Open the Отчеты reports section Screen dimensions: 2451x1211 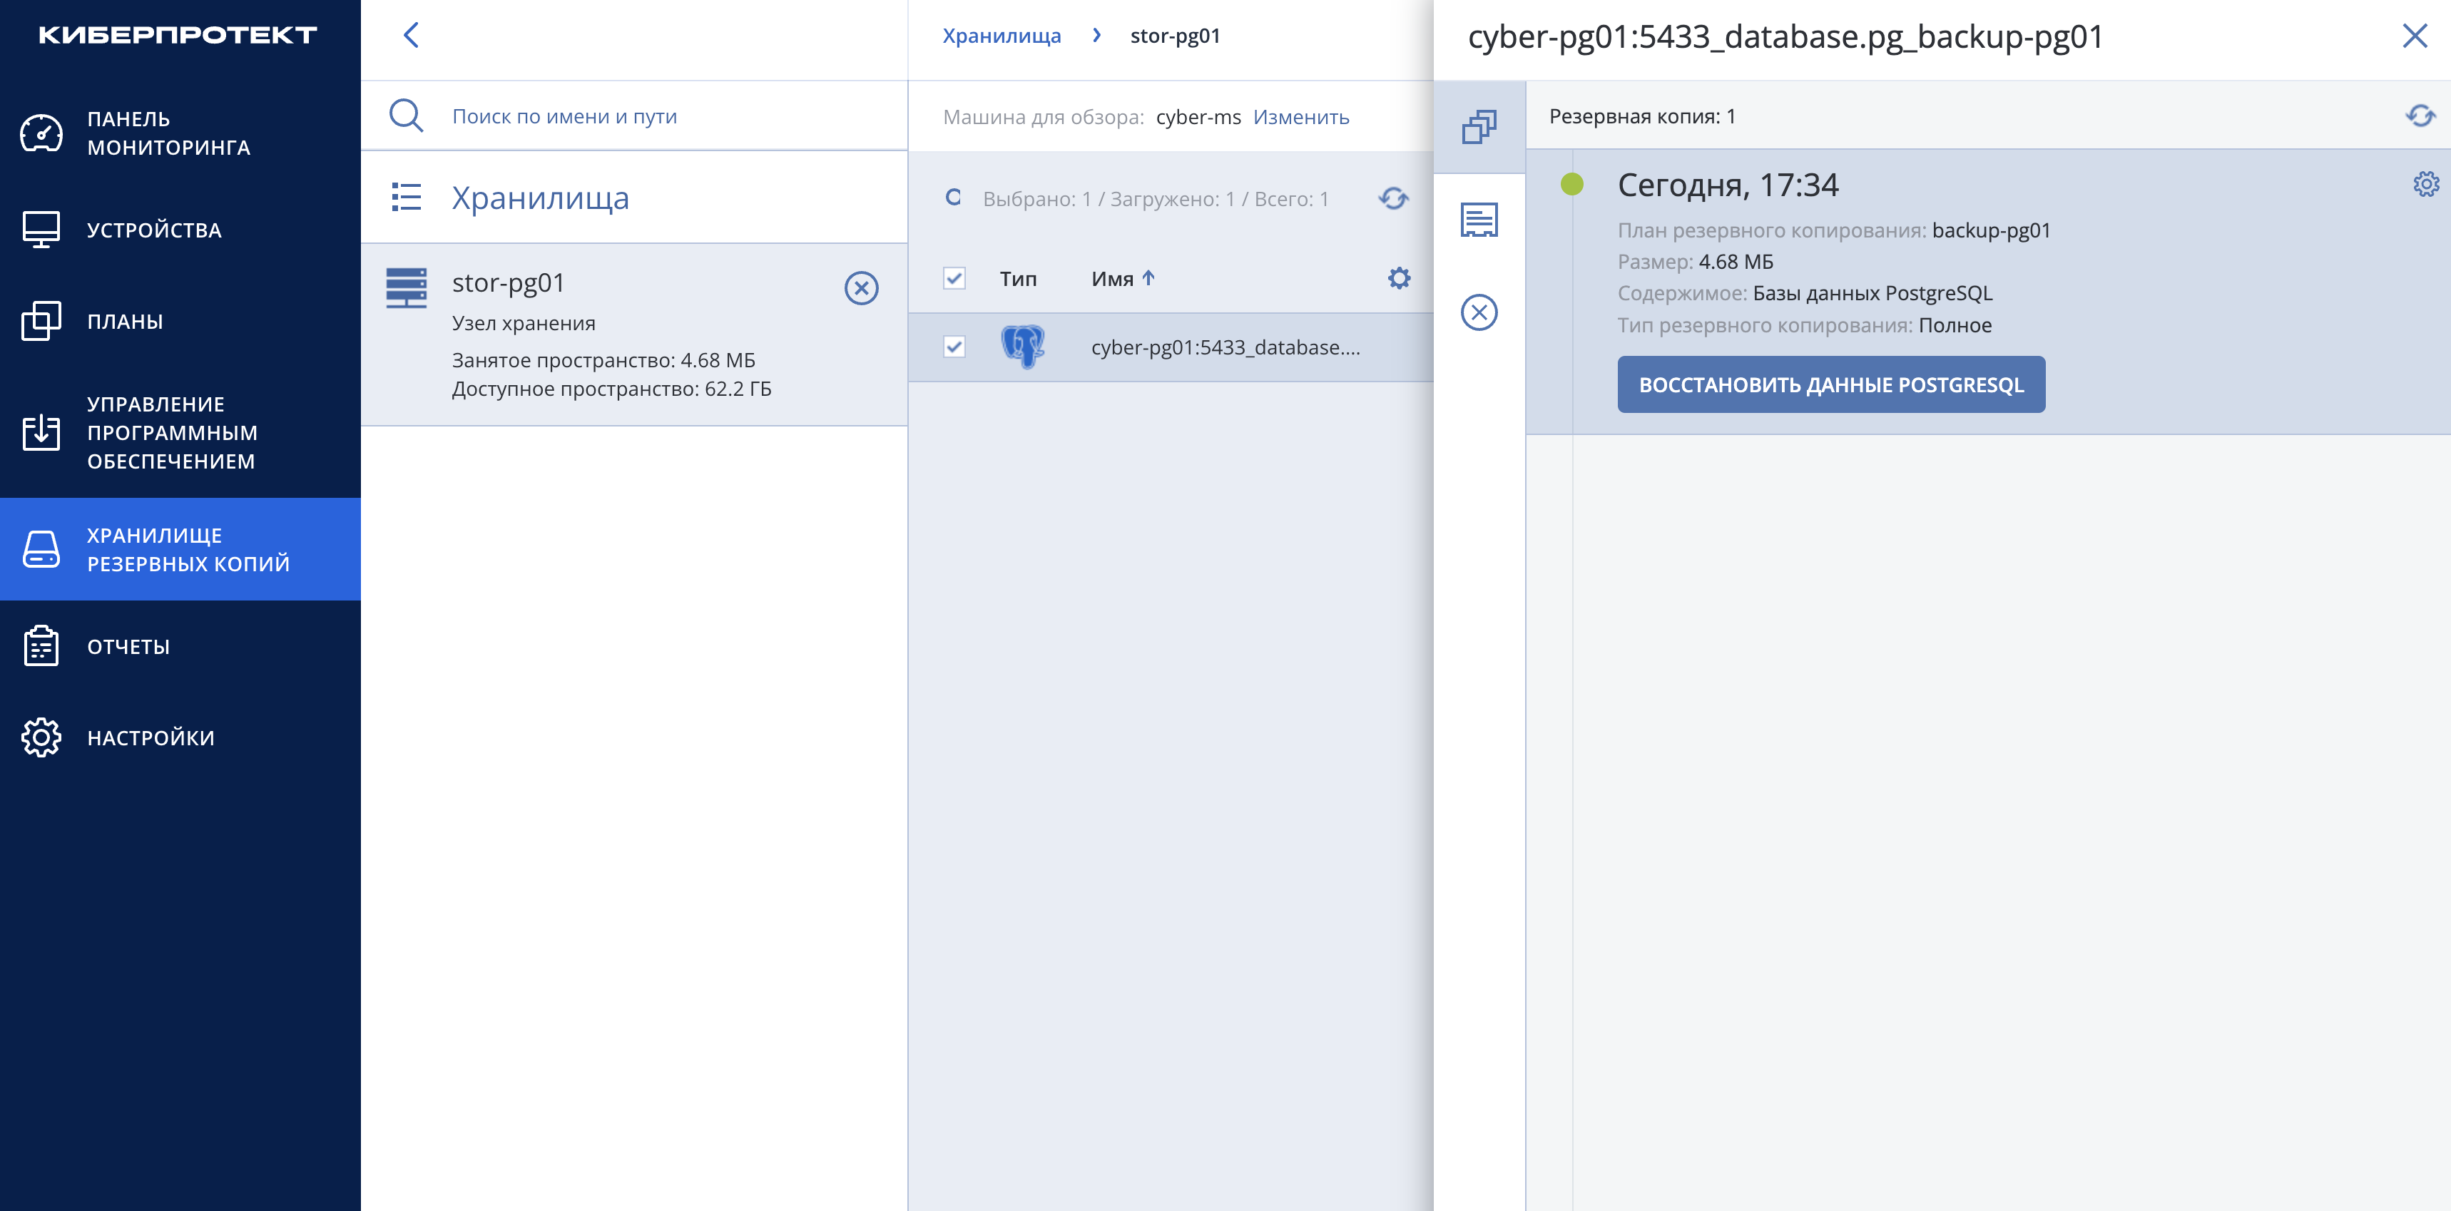coord(180,646)
